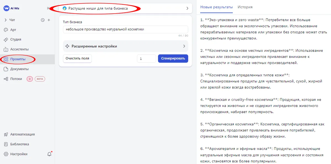
Task: Expand the Чат section chevron
Action: click(x=6, y=20)
